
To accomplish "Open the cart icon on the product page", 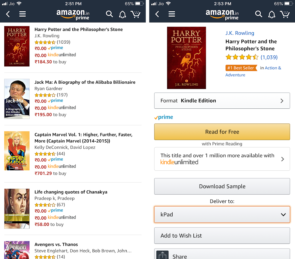I will (x=285, y=14).
